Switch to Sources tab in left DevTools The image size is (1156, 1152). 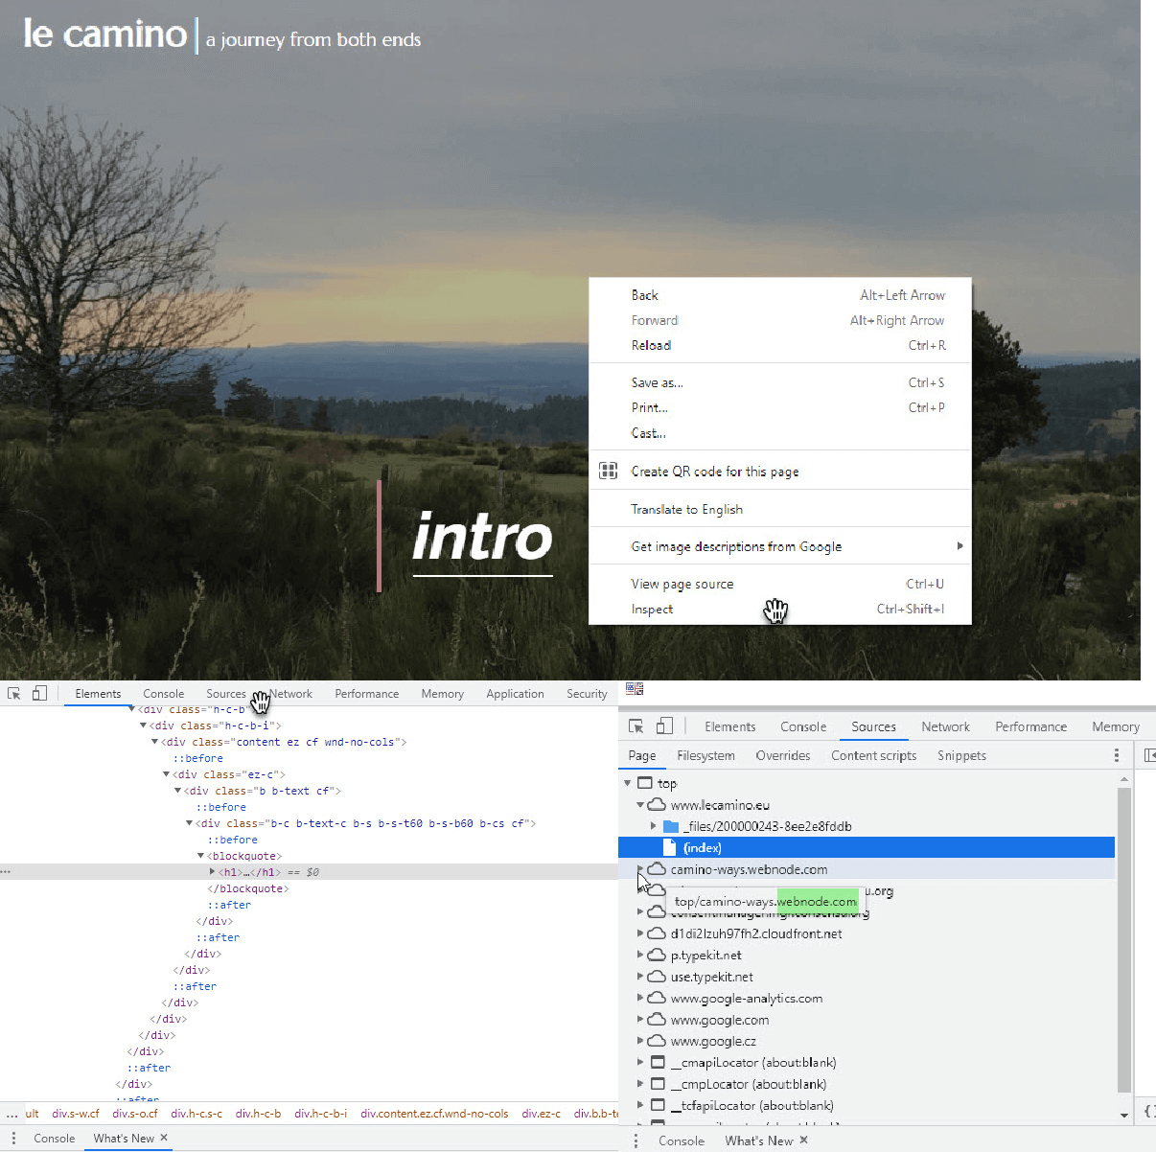pyautogui.click(x=226, y=694)
